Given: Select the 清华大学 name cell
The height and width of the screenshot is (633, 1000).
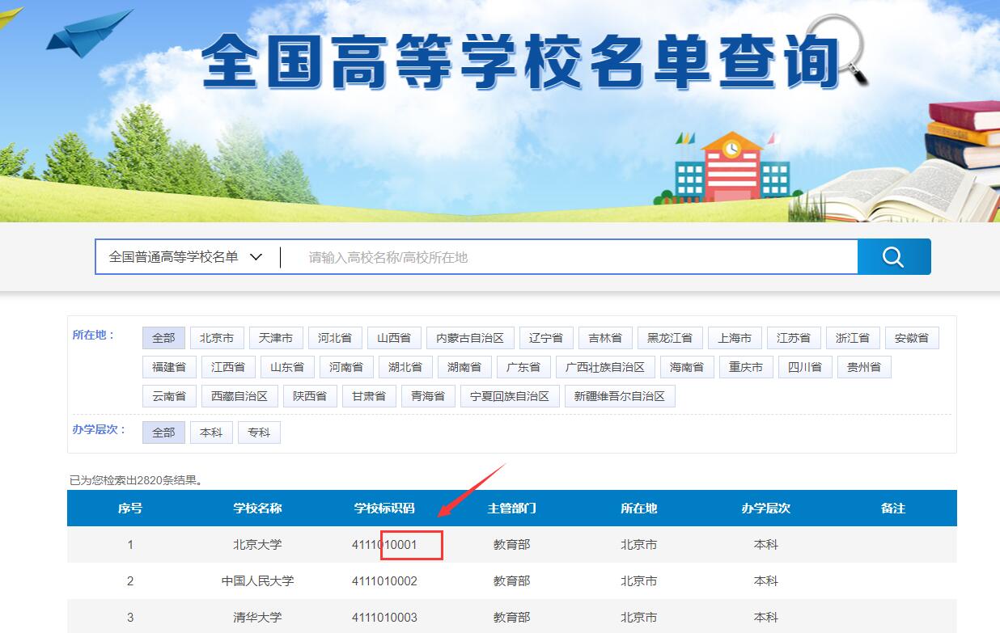Looking at the screenshot, I should tap(257, 618).
